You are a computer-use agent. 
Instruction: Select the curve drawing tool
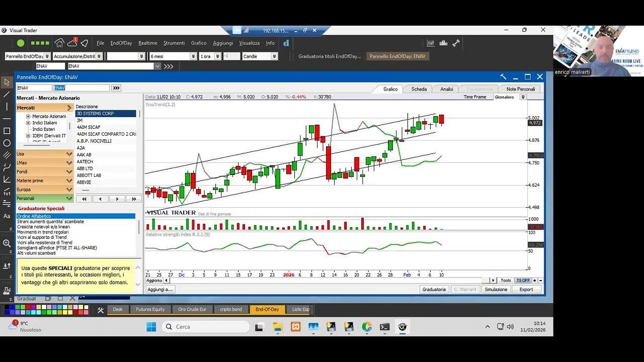pyautogui.click(x=7, y=167)
